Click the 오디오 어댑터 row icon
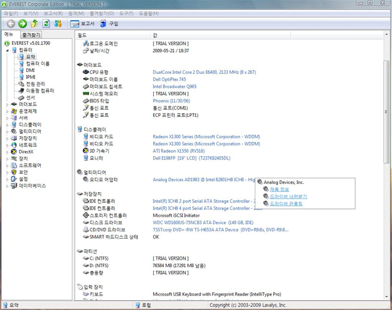This screenshot has width=392, height=310. tap(86, 180)
